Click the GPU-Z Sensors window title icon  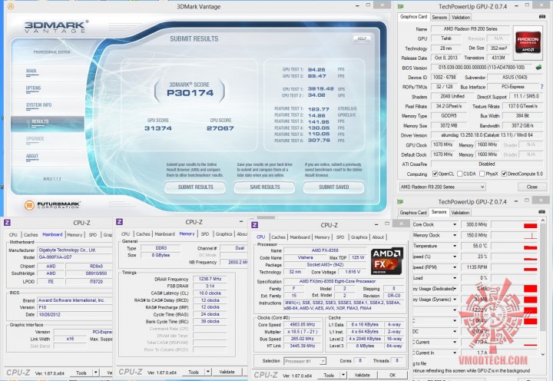pos(400,201)
